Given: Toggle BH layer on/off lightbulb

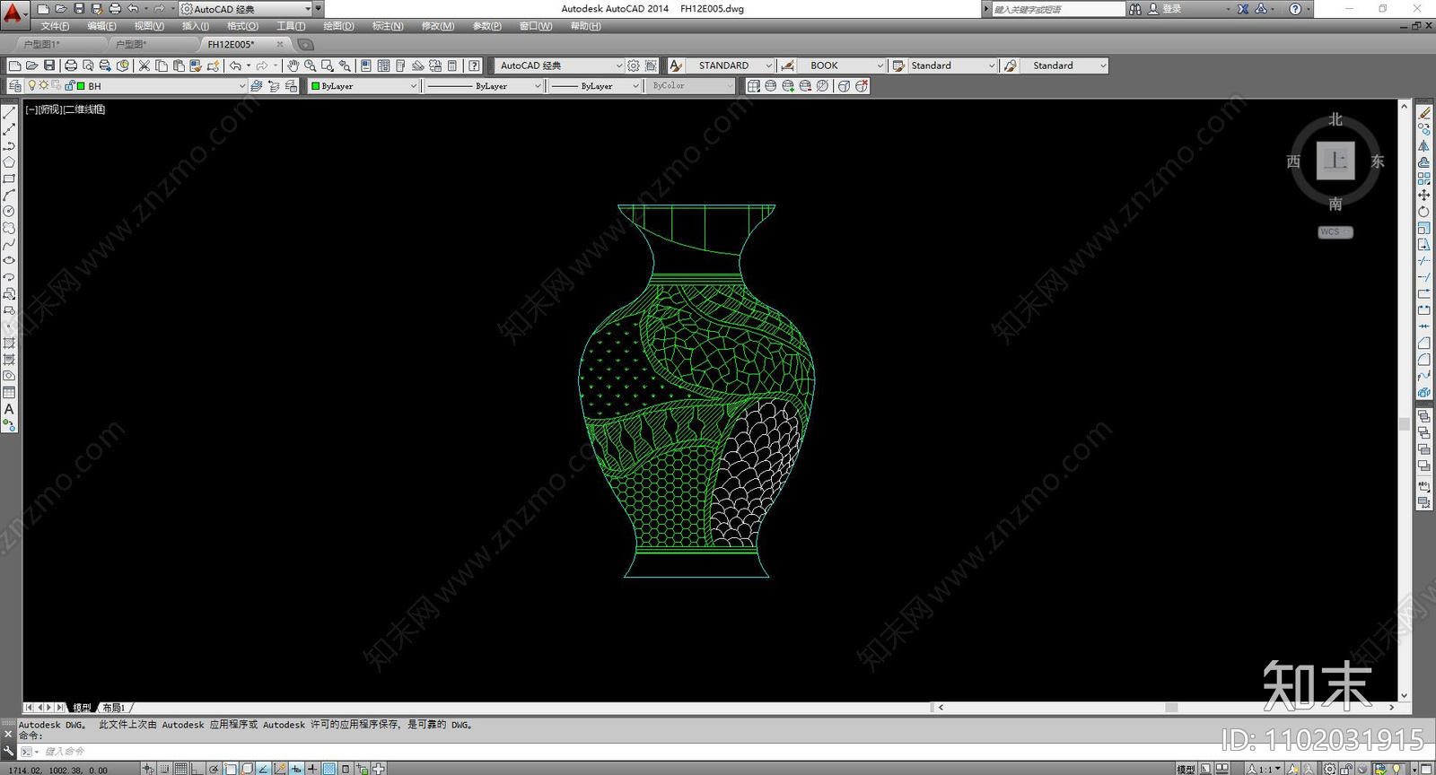Looking at the screenshot, I should click(x=31, y=86).
